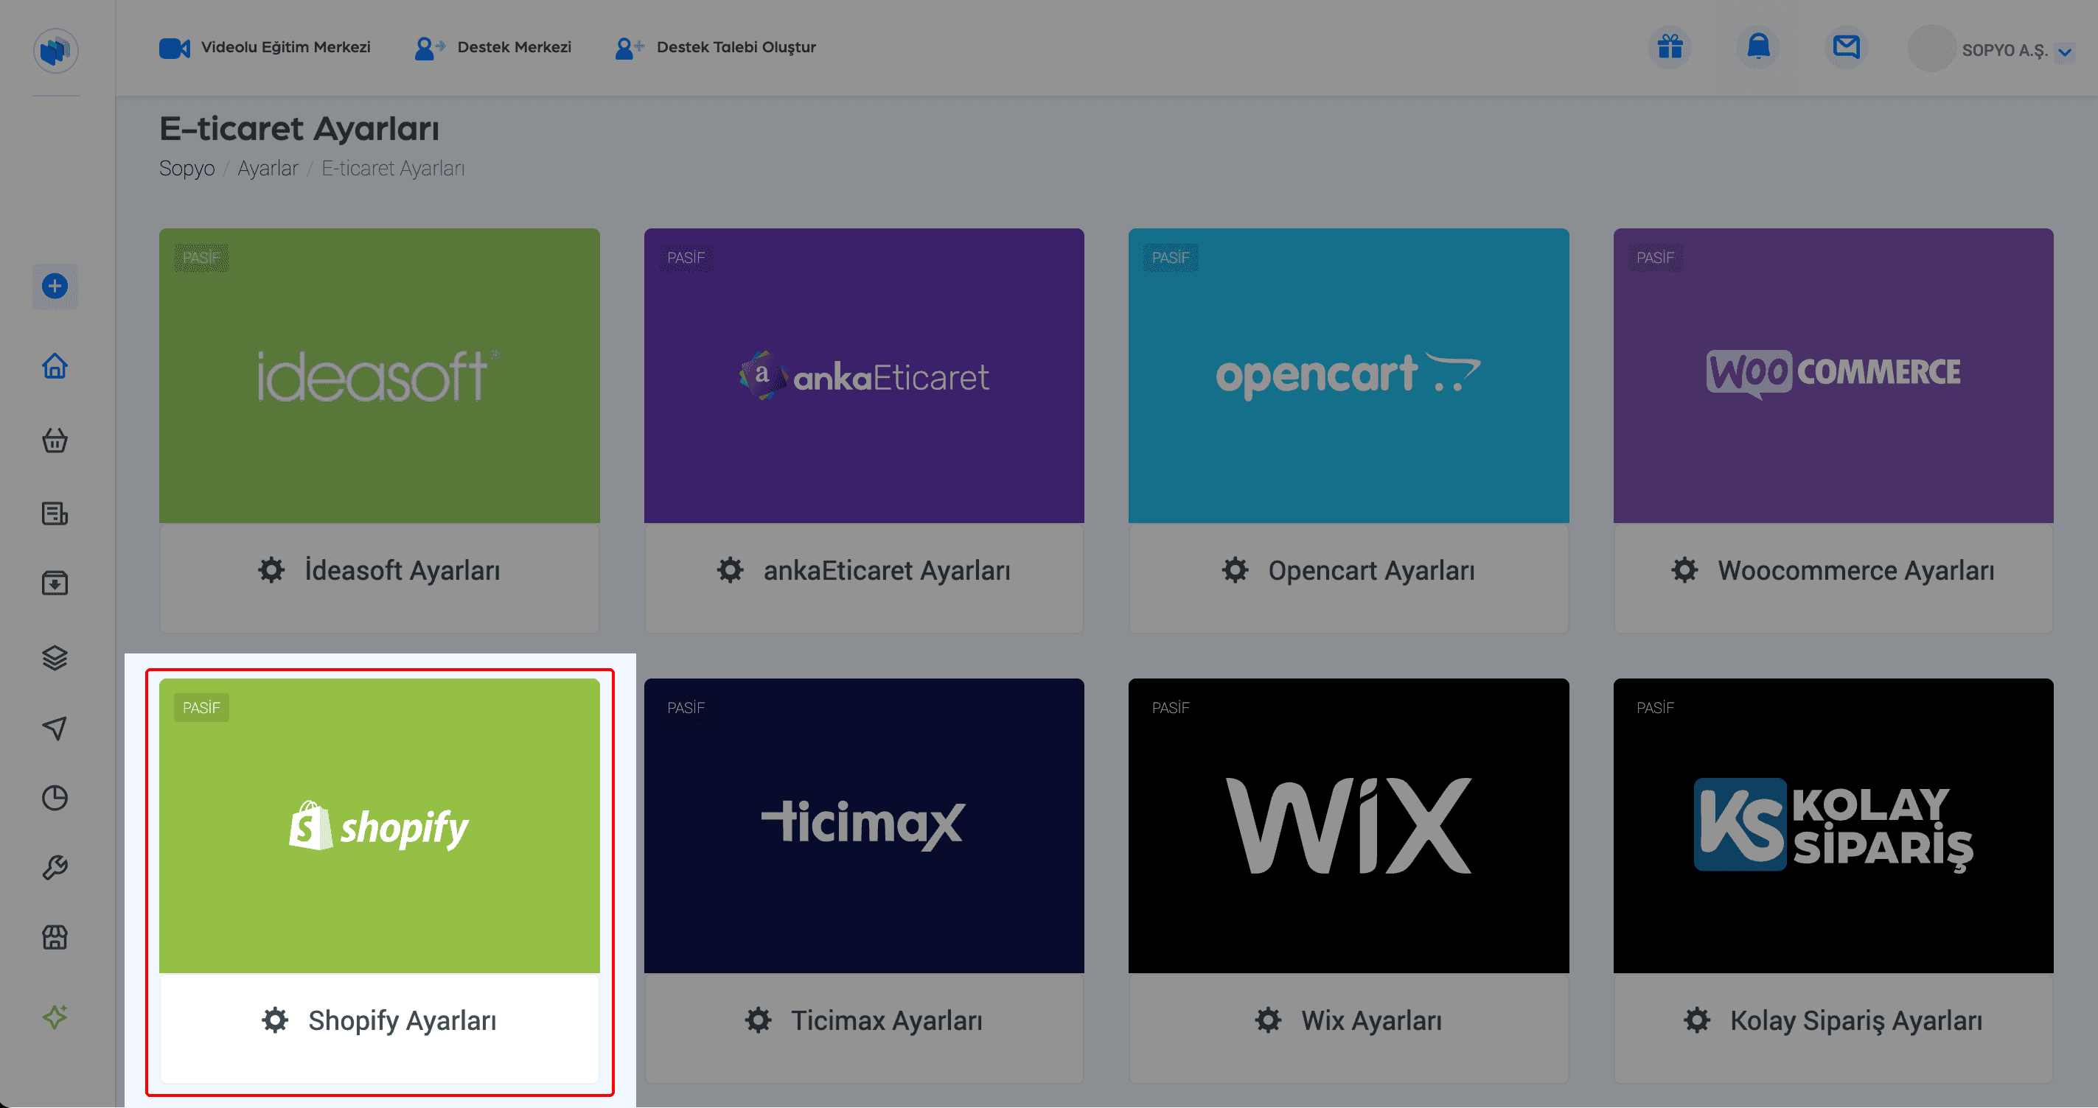
Task: Select the WooCommerce logo card
Action: pos(1833,375)
